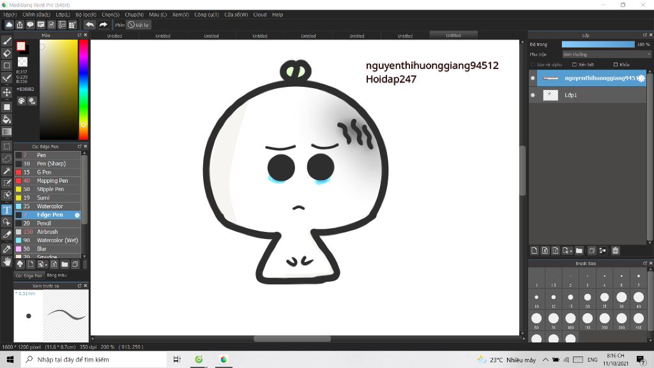Open Task View on taskbar
The width and height of the screenshot is (654, 368).
click(x=178, y=359)
